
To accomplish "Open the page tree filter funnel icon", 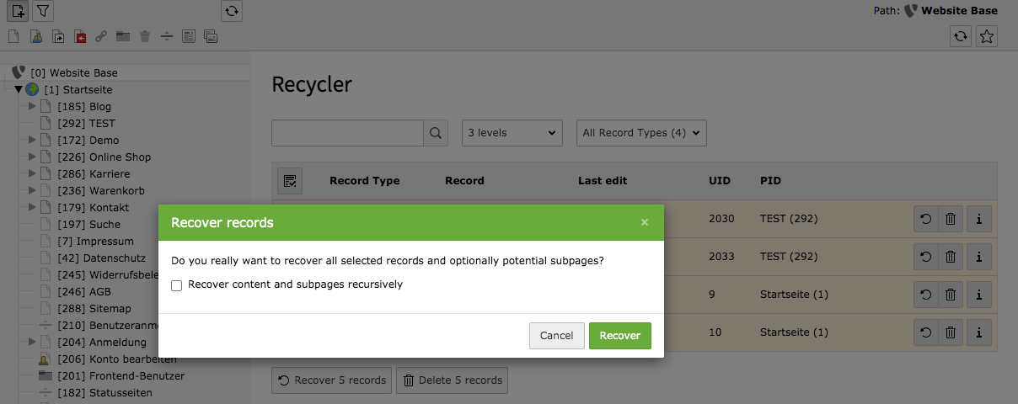I will [43, 11].
